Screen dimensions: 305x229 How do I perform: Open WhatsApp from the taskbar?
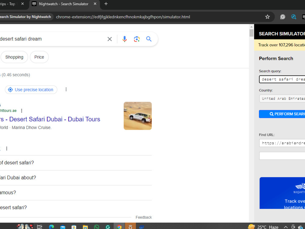pos(96,227)
